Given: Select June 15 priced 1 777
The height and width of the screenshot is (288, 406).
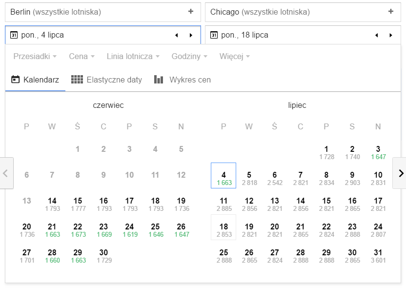Looking at the screenshot, I should (78, 204).
